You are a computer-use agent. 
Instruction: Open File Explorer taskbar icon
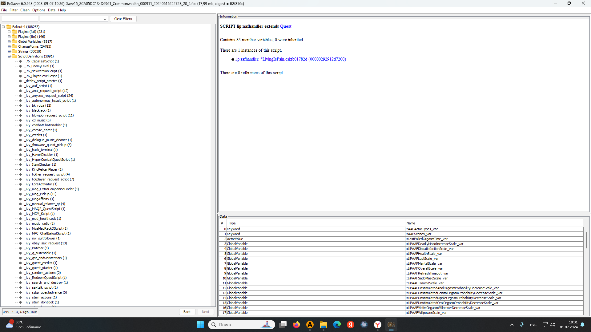click(323, 325)
